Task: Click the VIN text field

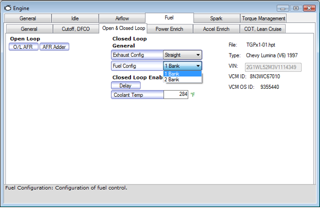Action: (x=272, y=67)
